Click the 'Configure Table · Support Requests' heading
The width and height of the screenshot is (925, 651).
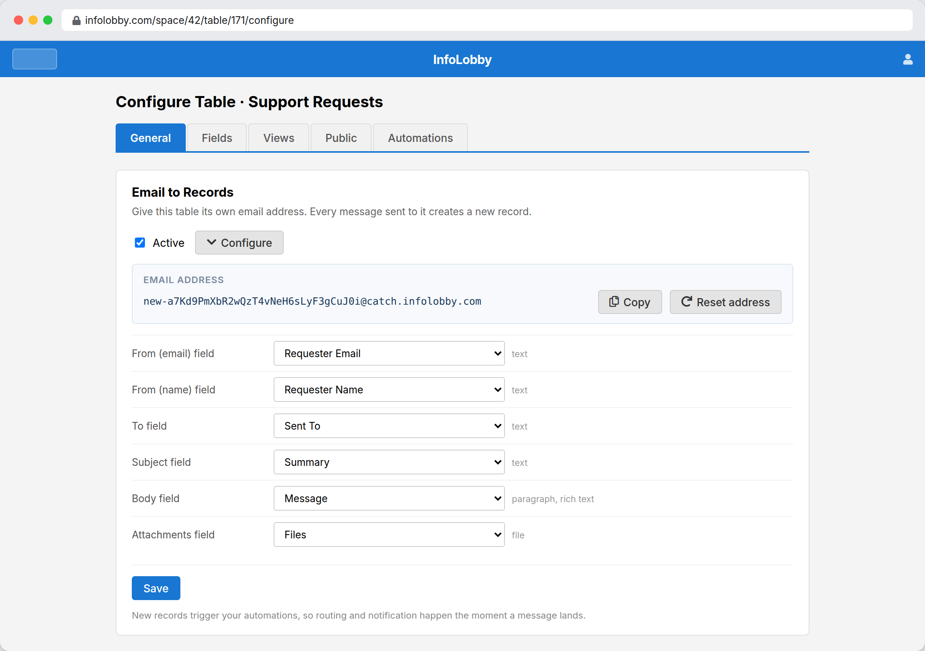(x=249, y=102)
